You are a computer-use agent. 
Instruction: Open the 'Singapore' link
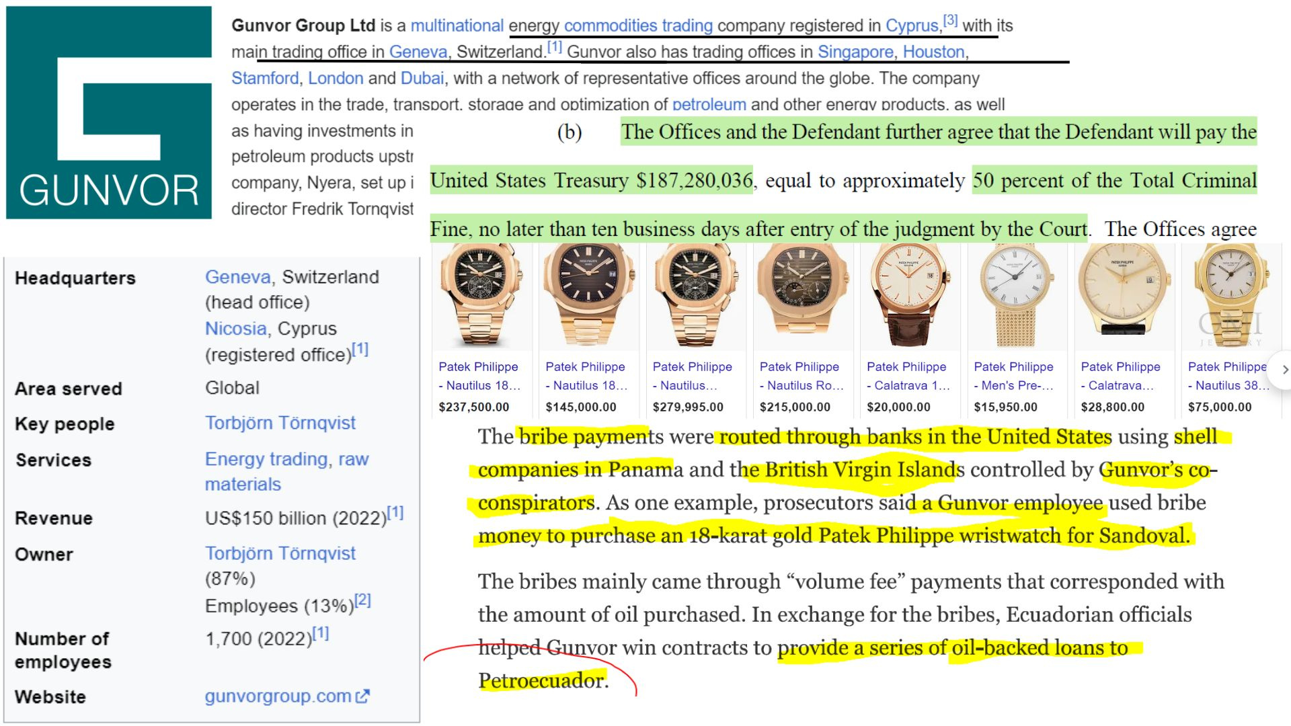855,52
